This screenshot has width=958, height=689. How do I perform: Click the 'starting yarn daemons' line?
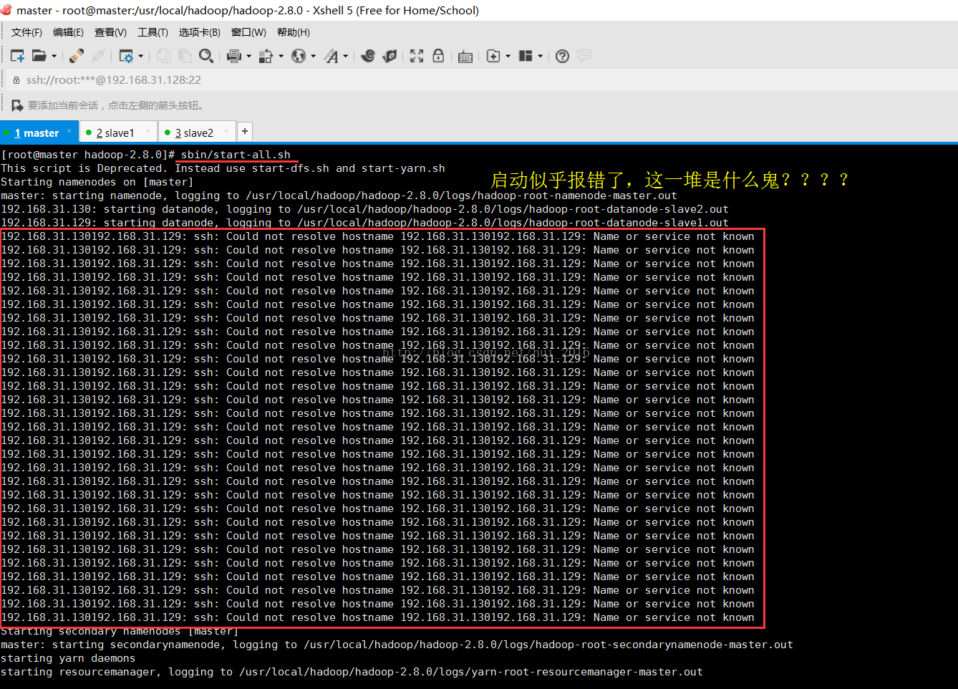(x=68, y=658)
